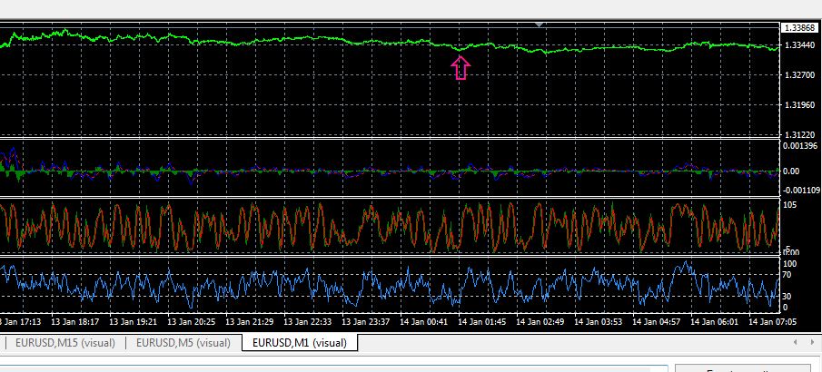This screenshot has height=372, width=822.
Task: Click the gray chart shift triangle marker
Action: point(539,24)
